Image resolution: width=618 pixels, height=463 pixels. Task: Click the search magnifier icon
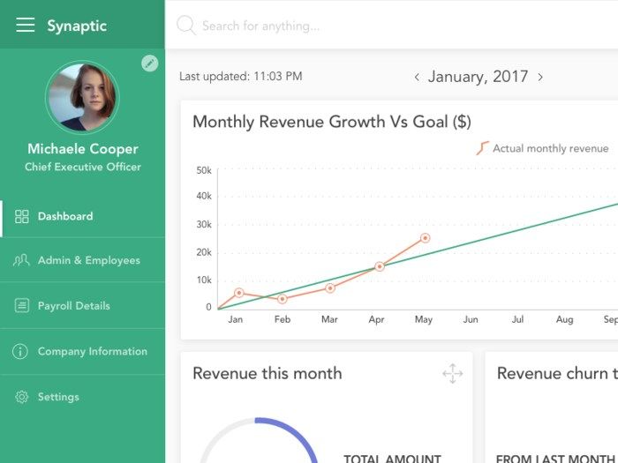tap(186, 26)
